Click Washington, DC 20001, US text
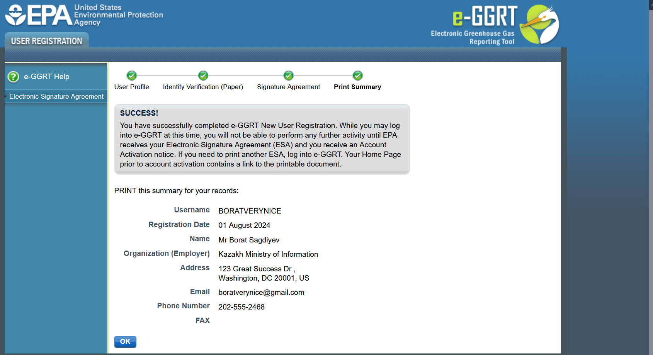This screenshot has height=355, width=653. [x=264, y=278]
